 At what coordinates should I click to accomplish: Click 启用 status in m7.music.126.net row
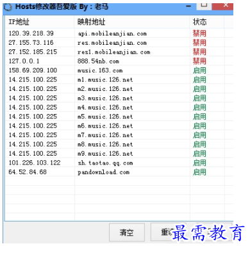click(x=199, y=135)
